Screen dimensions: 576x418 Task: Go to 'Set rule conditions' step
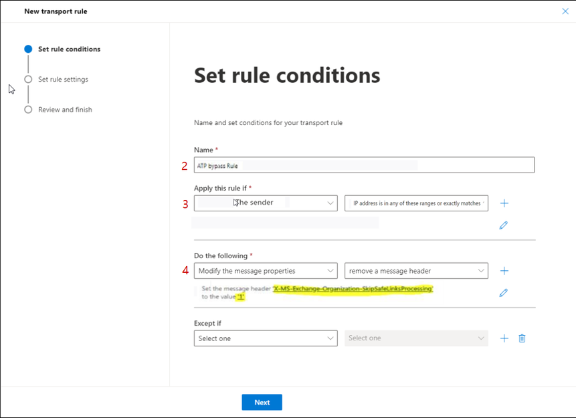pos(69,49)
